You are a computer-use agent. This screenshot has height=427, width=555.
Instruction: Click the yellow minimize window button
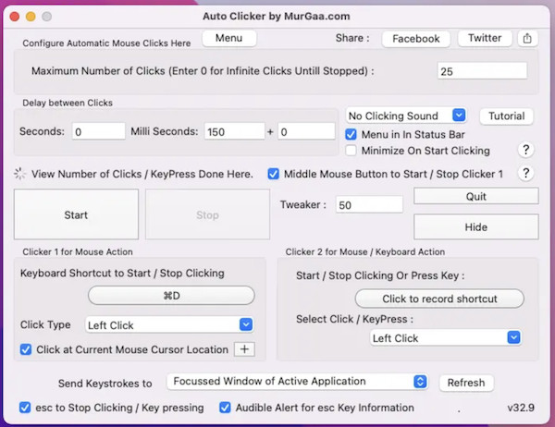pyautogui.click(x=31, y=17)
